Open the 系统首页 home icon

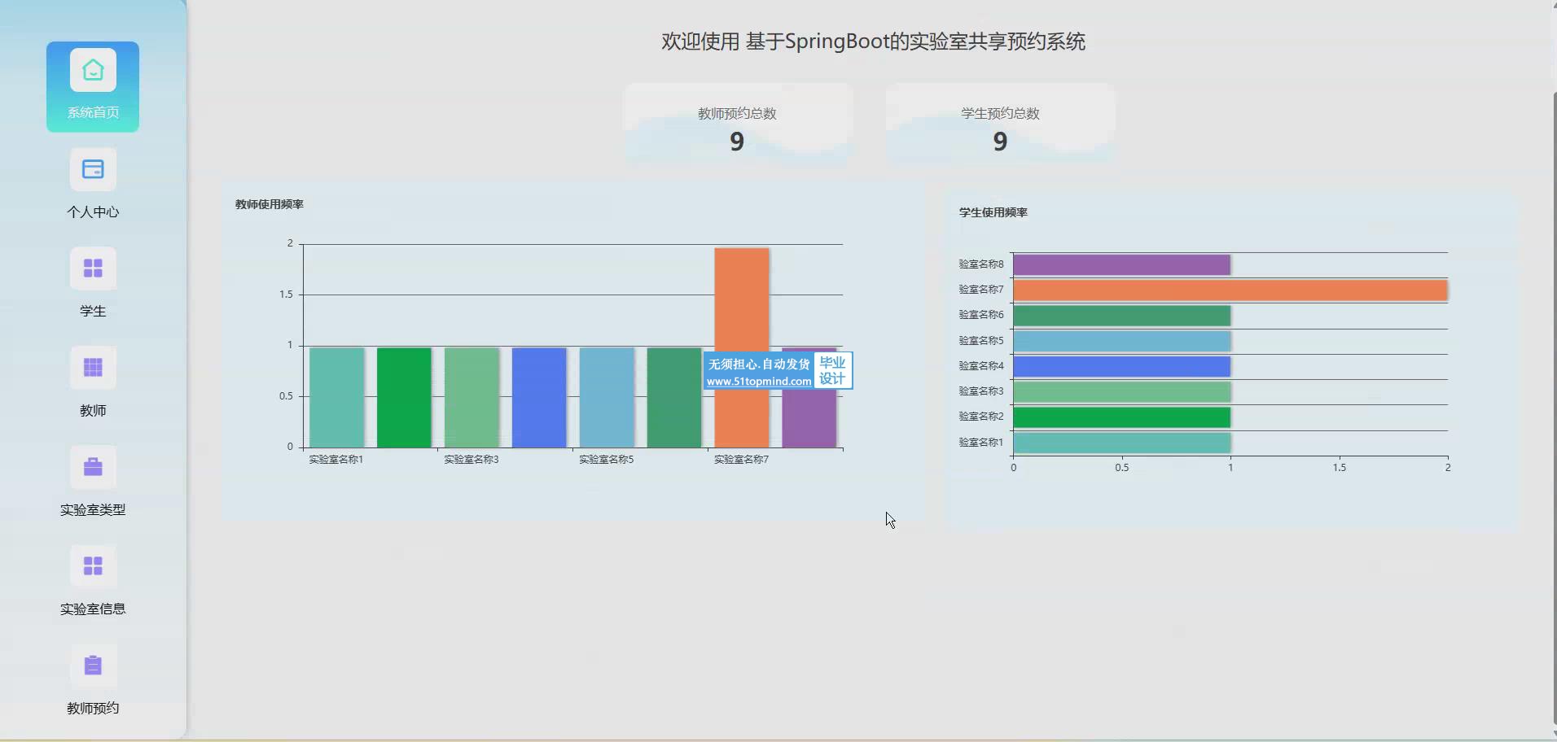(x=93, y=71)
